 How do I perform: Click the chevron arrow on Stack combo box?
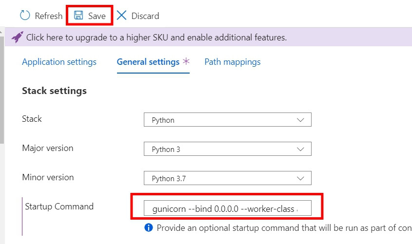pos(301,120)
